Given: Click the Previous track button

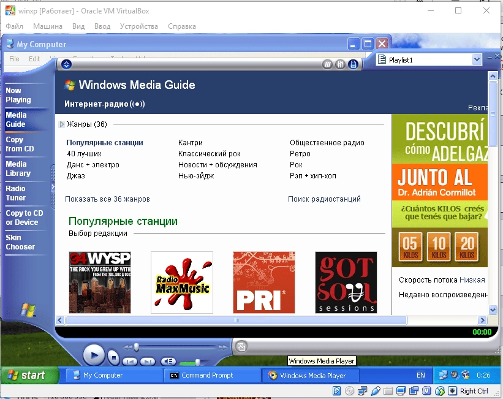Looking at the screenshot, I should point(130,362).
